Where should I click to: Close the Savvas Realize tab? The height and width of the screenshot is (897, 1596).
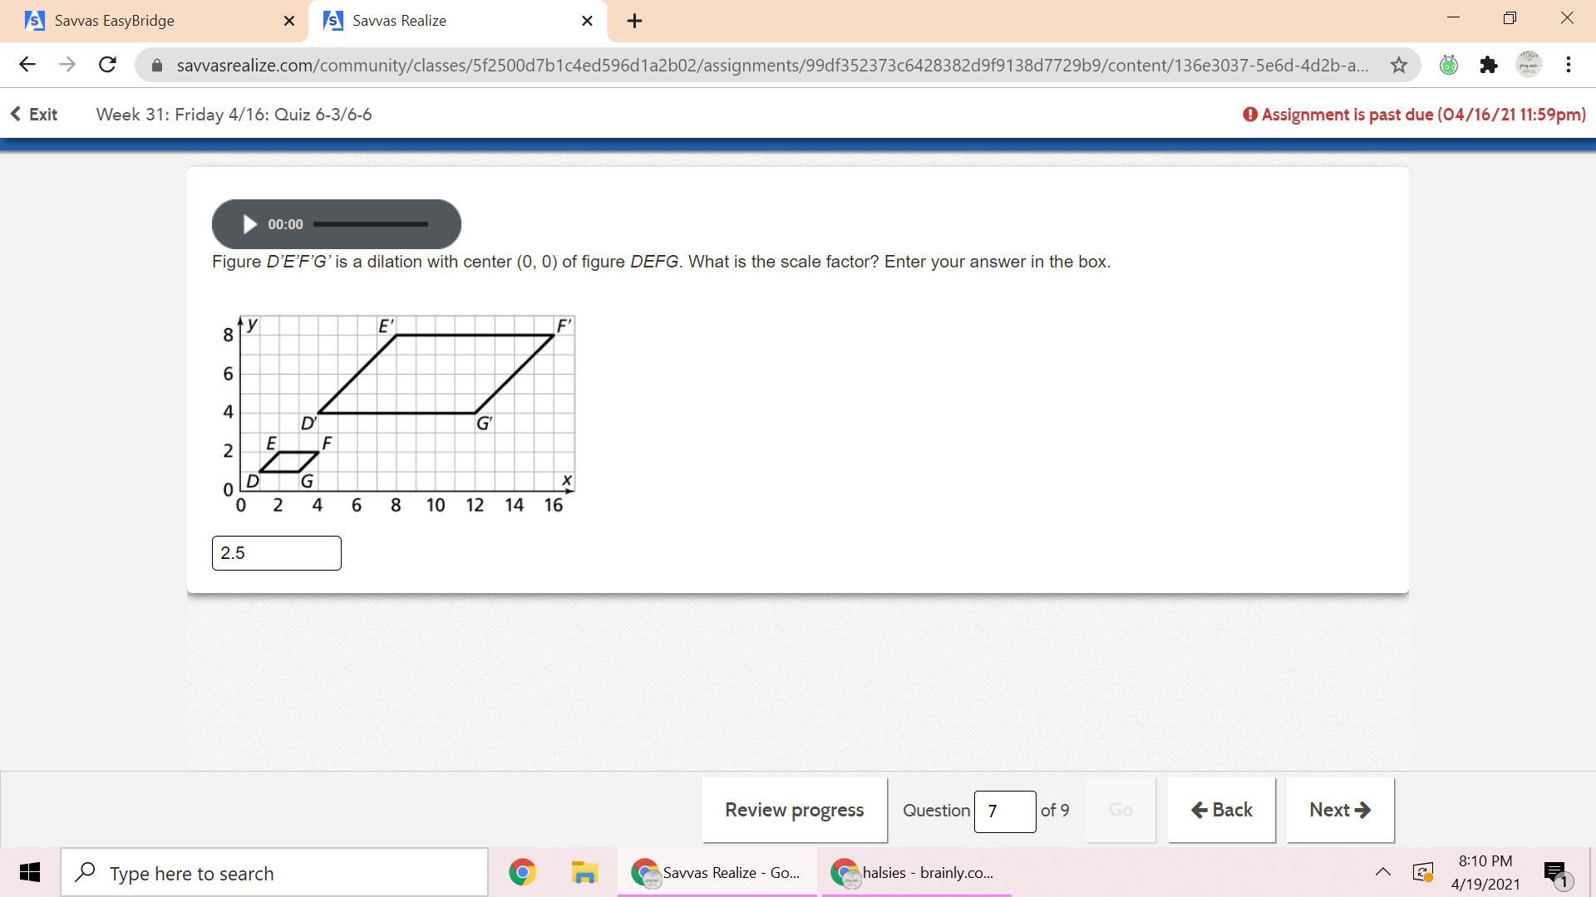[x=587, y=21]
